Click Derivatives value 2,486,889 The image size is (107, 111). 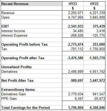coord(76,72)
